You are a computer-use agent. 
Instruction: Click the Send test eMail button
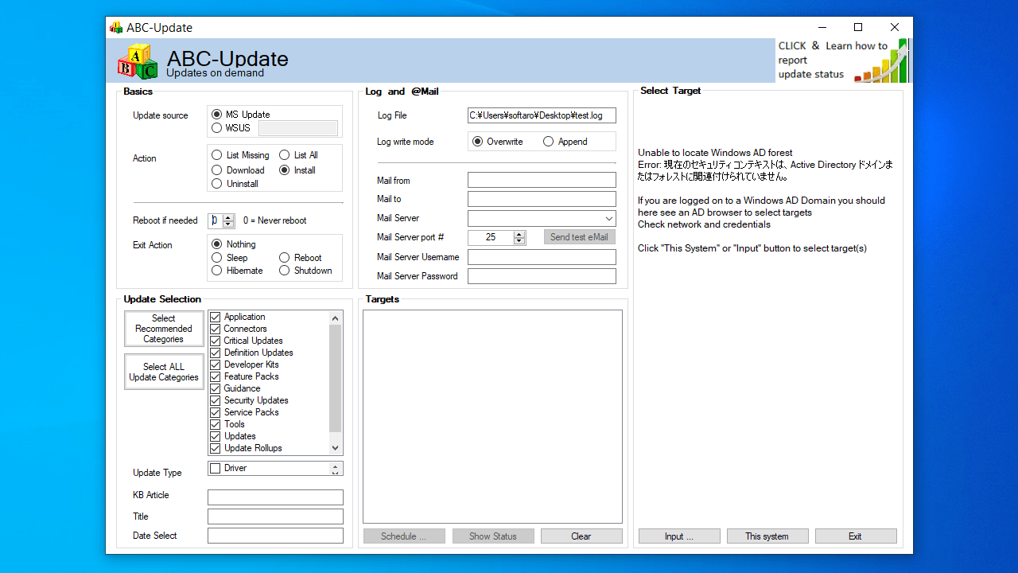pyautogui.click(x=579, y=237)
